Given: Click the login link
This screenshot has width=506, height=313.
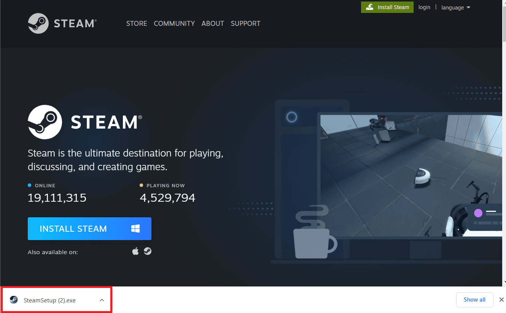Looking at the screenshot, I should pos(424,7).
